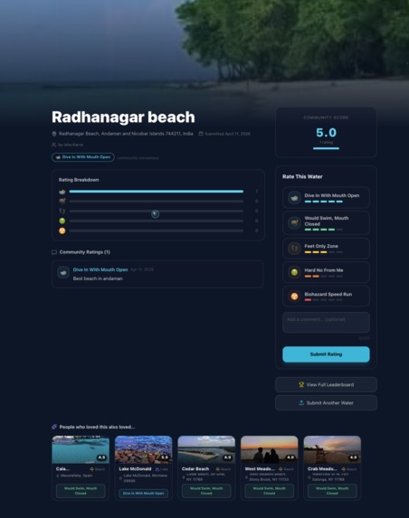Screen dimensions: 409x518
Task: Select Hard No From Me rating option
Action: 326,272
